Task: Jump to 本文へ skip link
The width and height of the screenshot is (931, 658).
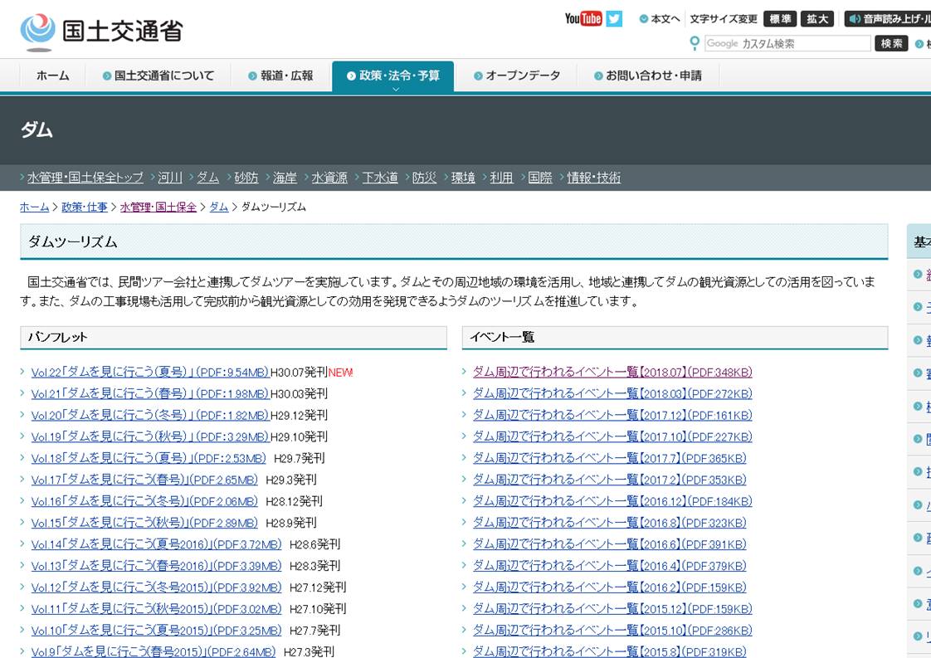Action: [x=660, y=19]
